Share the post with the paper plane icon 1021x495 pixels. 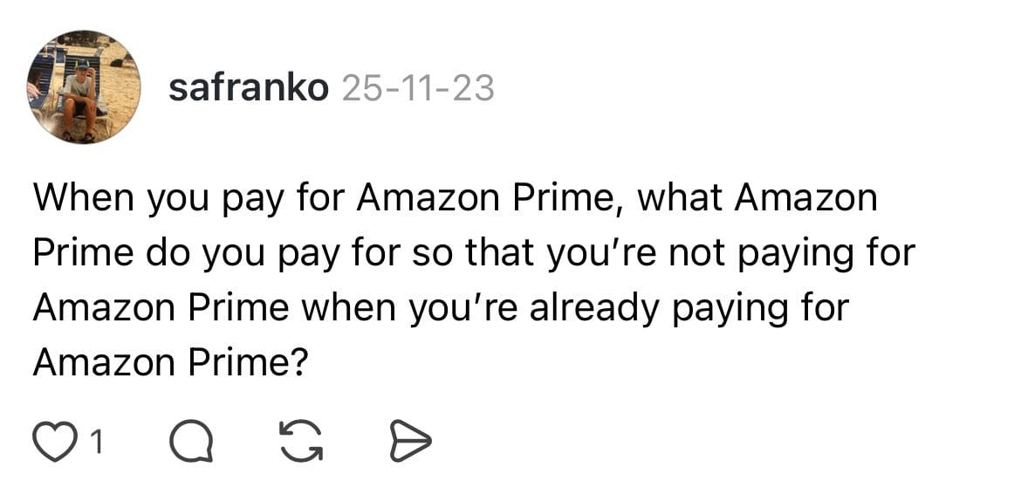pos(410,441)
